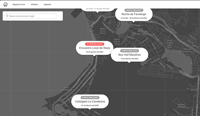Click EVENTO FINALIZADO badge above Cabalgata La Candelaria

tap(90, 97)
